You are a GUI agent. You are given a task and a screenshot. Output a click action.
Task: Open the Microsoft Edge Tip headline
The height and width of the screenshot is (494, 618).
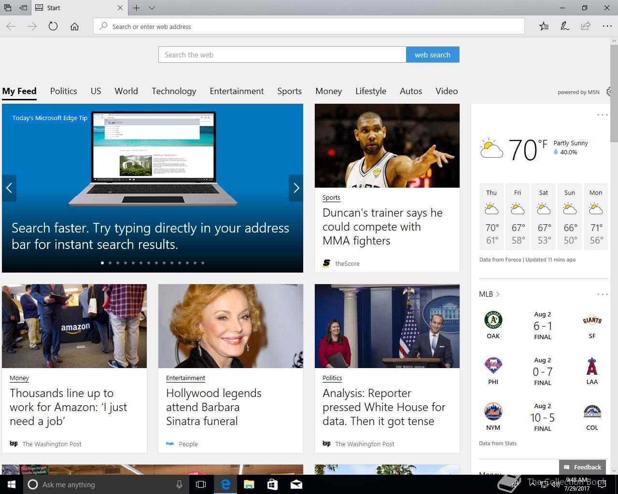point(150,236)
